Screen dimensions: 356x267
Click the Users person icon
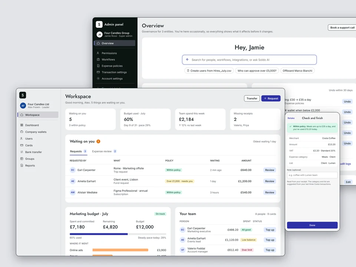(22, 138)
